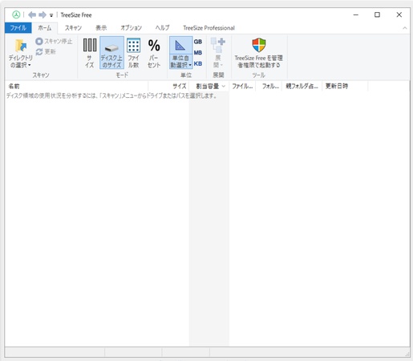This screenshot has width=413, height=361.
Task: Toggle the ディスク上のサイズ mode
Action: pos(111,53)
